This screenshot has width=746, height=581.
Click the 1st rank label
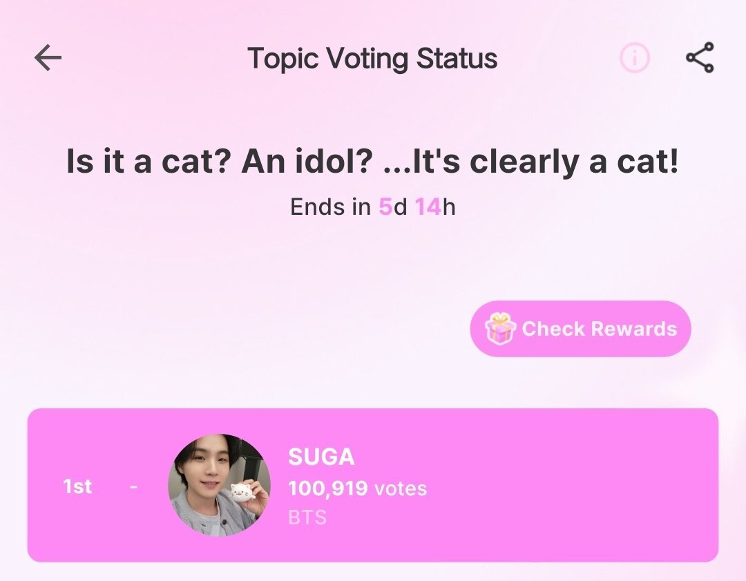click(77, 486)
